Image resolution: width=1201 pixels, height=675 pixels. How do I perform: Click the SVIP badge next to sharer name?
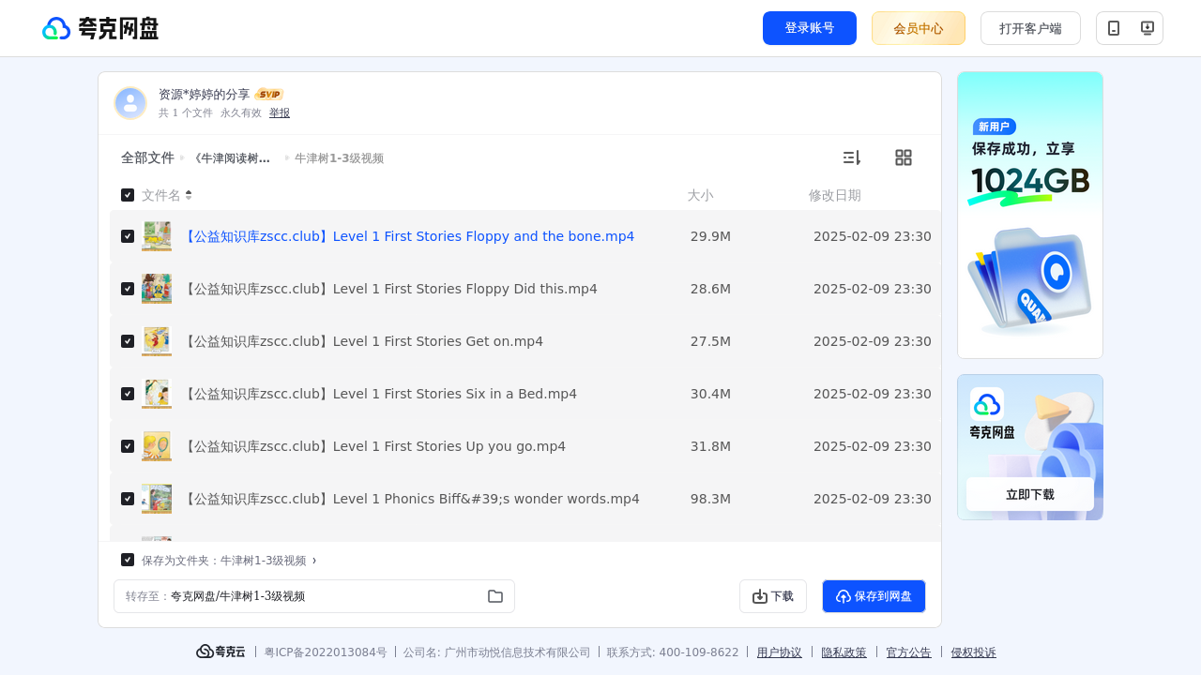coord(269,94)
